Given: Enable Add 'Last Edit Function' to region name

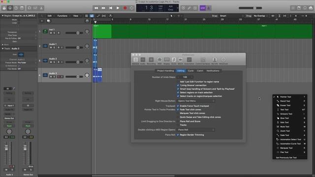Looking at the screenshot, I should 178,82.
